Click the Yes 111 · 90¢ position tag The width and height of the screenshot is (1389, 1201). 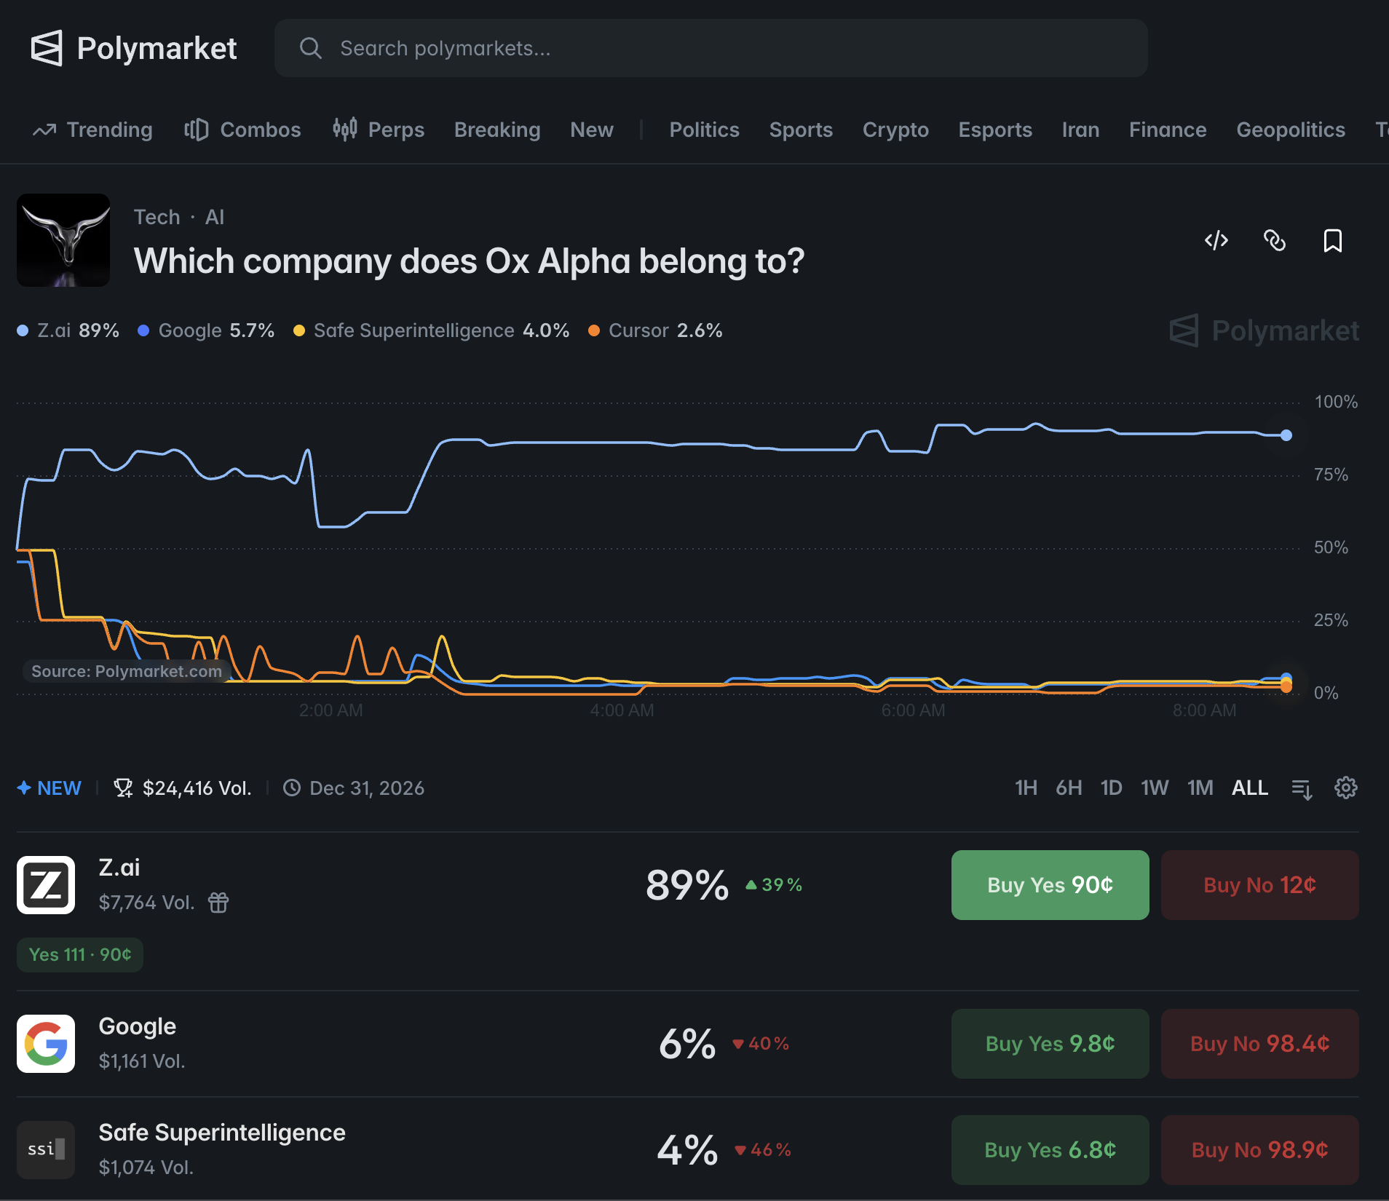coord(80,954)
